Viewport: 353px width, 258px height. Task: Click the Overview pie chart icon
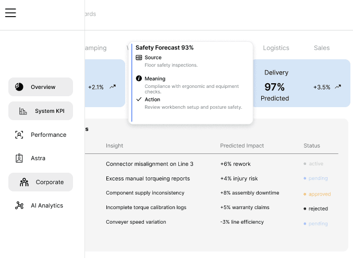19,87
